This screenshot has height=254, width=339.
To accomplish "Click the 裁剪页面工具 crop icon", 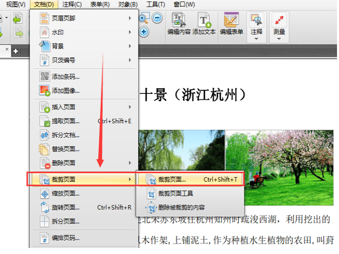I will 152,194.
